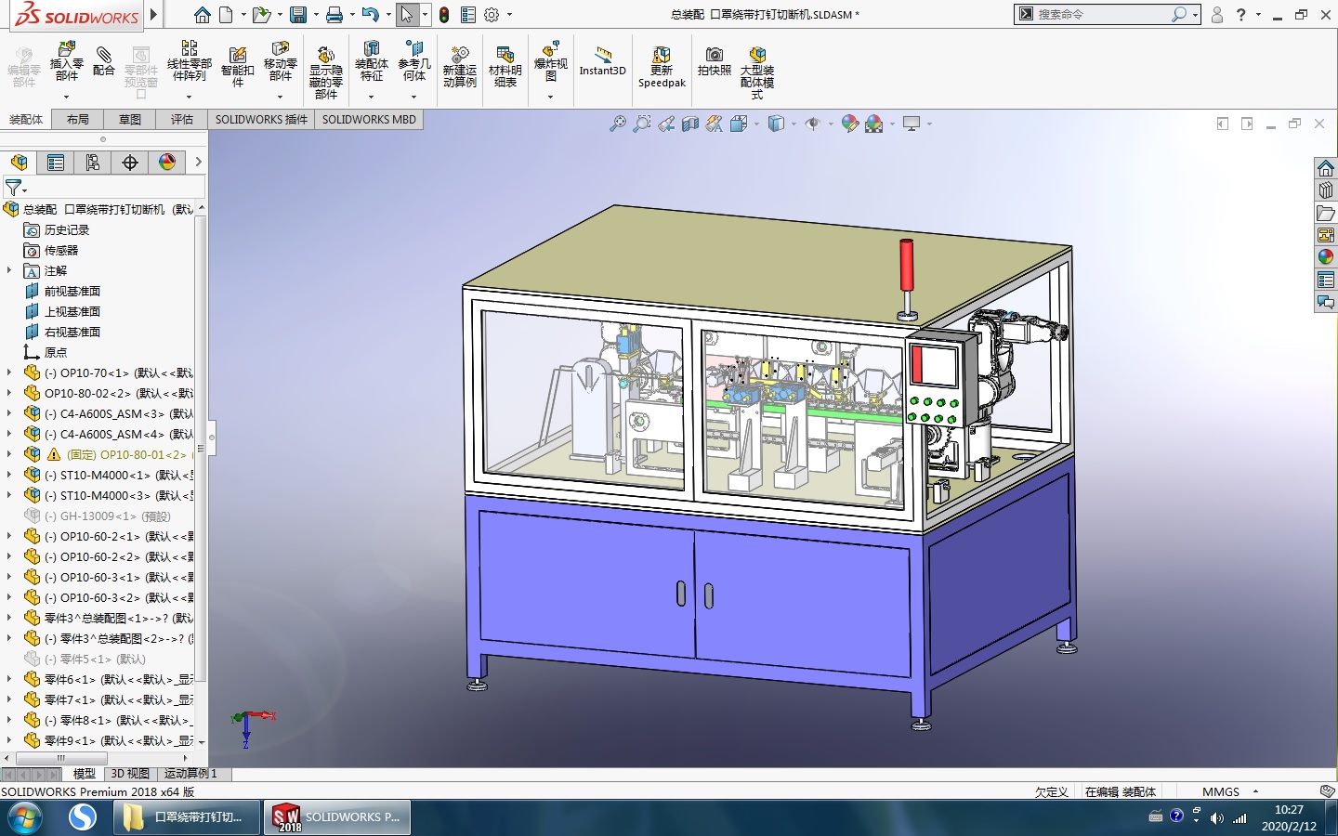Expand the OP10-70<1> component node

9,372
